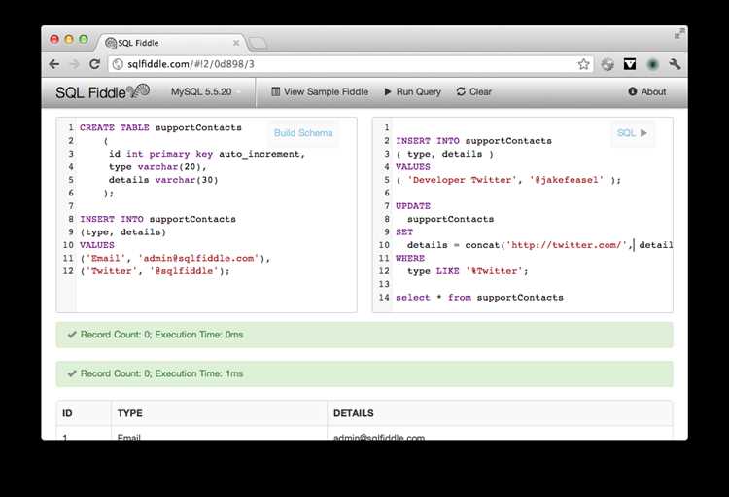The image size is (729, 497).
Task: Click the SET keyword in query editor
Action: tap(404, 231)
